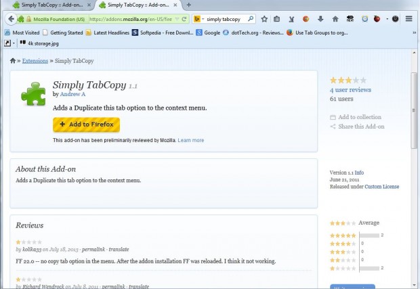Image resolution: width=420 pixels, height=289 pixels.
Task: Follow the Extensions breadcrumb link
Action: tap(35, 61)
